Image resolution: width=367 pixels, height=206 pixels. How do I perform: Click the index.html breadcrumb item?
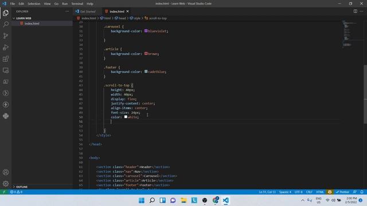(x=87, y=18)
